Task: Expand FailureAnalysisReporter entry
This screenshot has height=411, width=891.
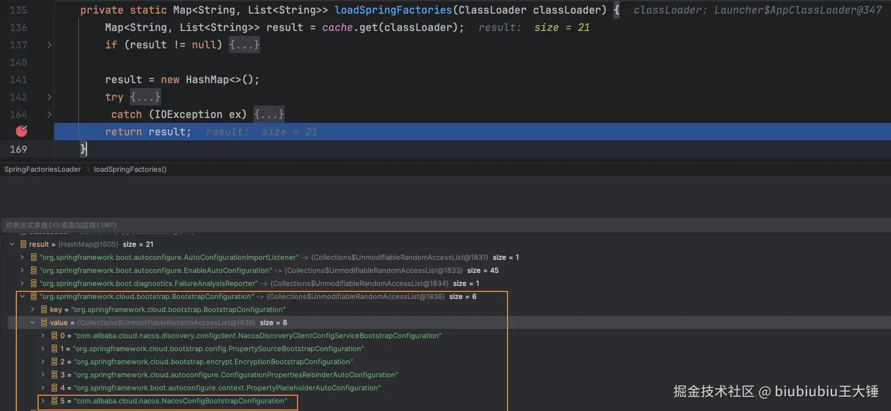Action: tap(22, 283)
